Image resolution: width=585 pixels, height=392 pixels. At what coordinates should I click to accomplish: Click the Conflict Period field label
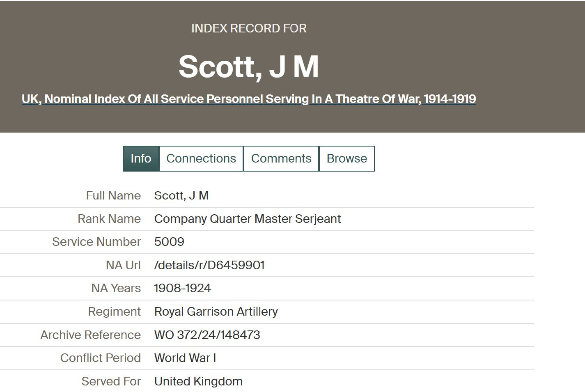(x=101, y=358)
